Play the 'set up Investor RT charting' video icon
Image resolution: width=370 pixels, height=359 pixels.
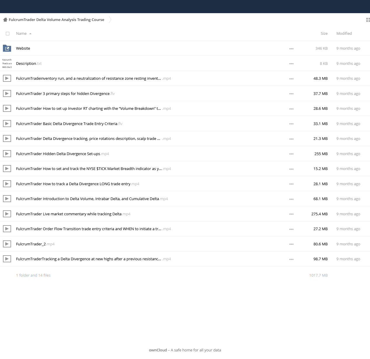(x=7, y=108)
